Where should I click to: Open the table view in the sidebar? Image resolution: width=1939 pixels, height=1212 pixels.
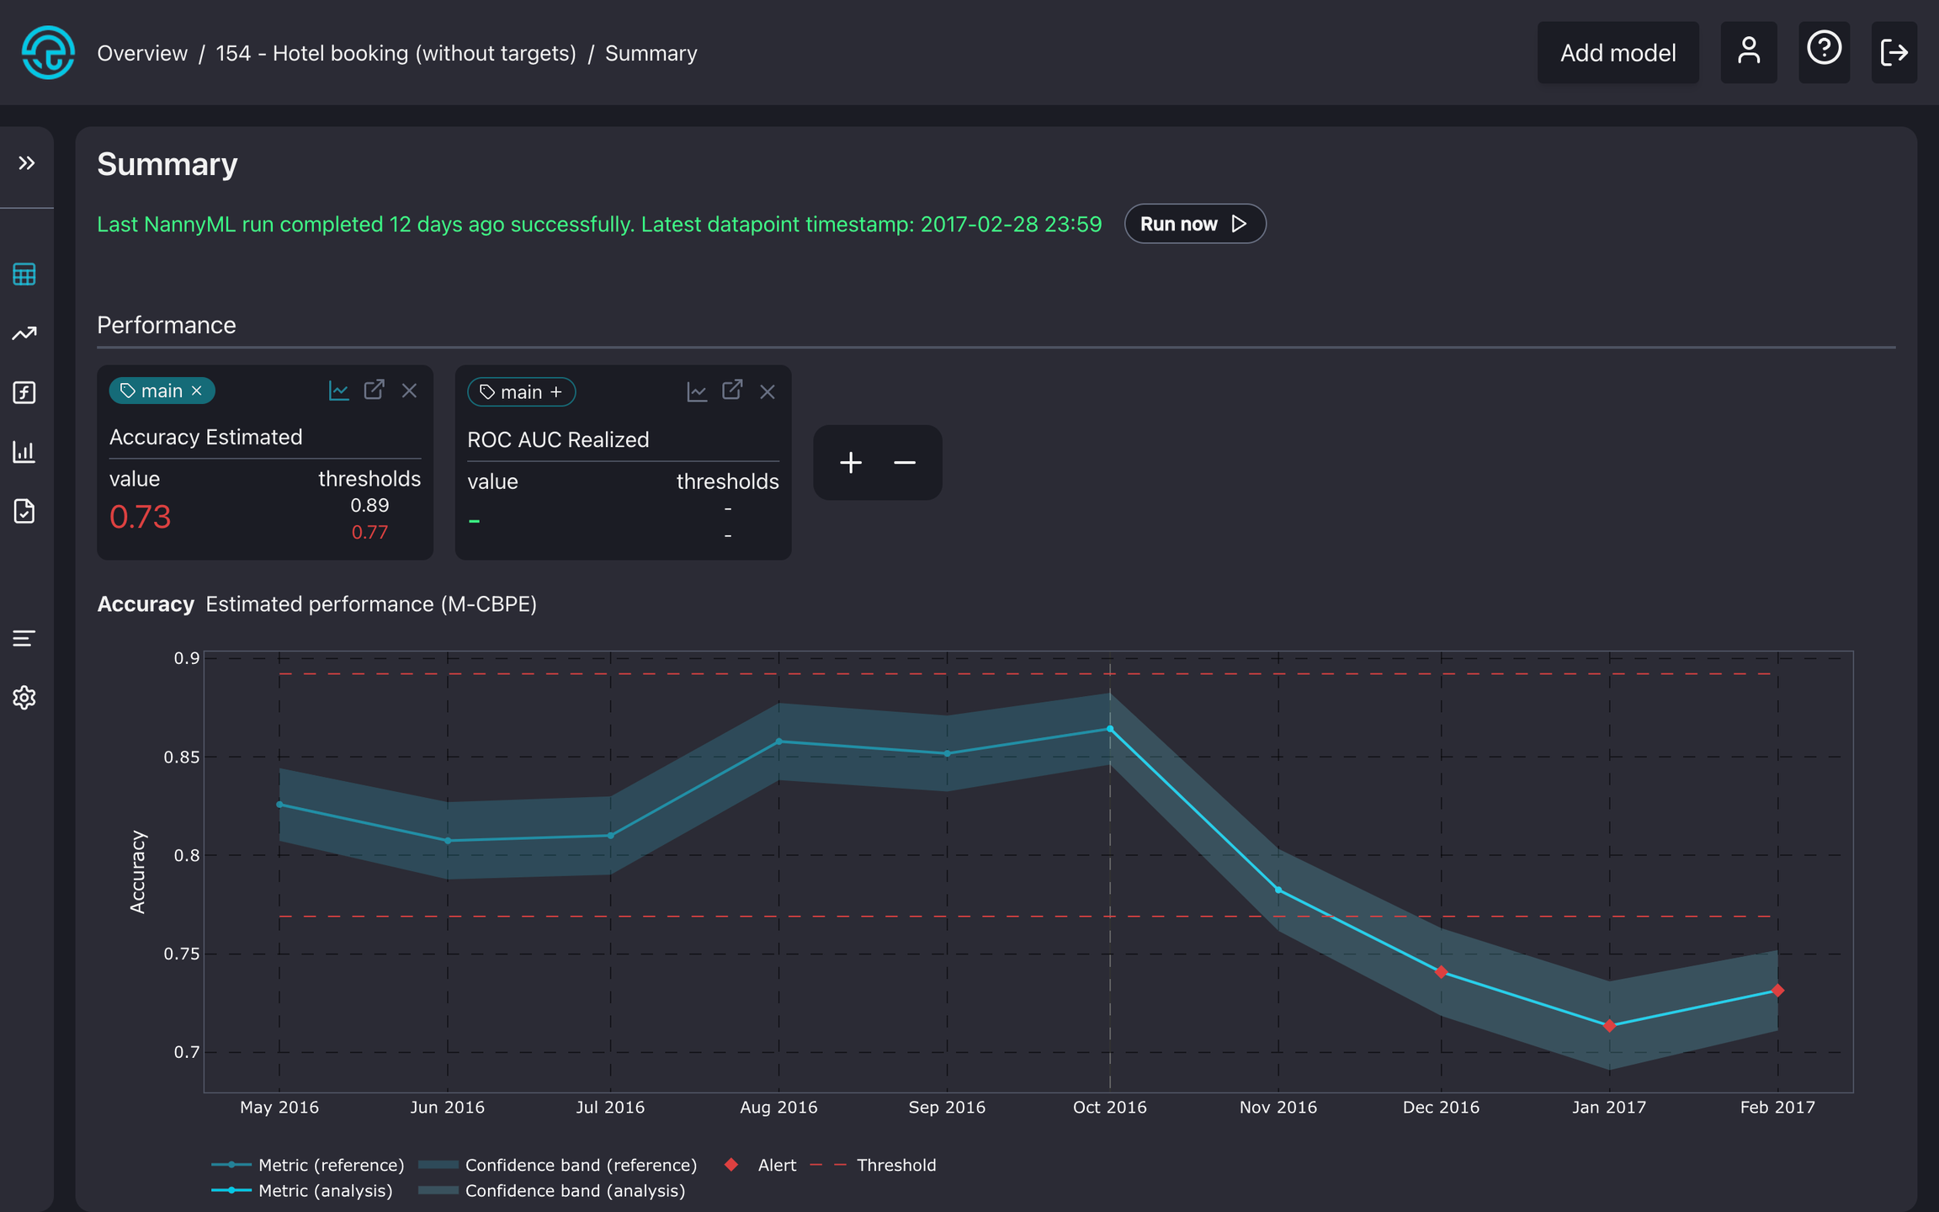(x=24, y=274)
